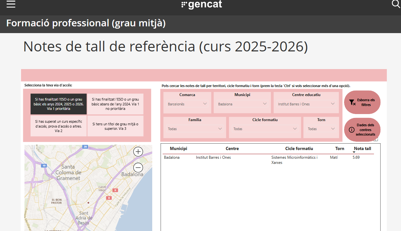Choose Via 3 títol de grau mitjà
Image resolution: width=401 pixels, height=231 pixels.
pyautogui.click(x=115, y=126)
